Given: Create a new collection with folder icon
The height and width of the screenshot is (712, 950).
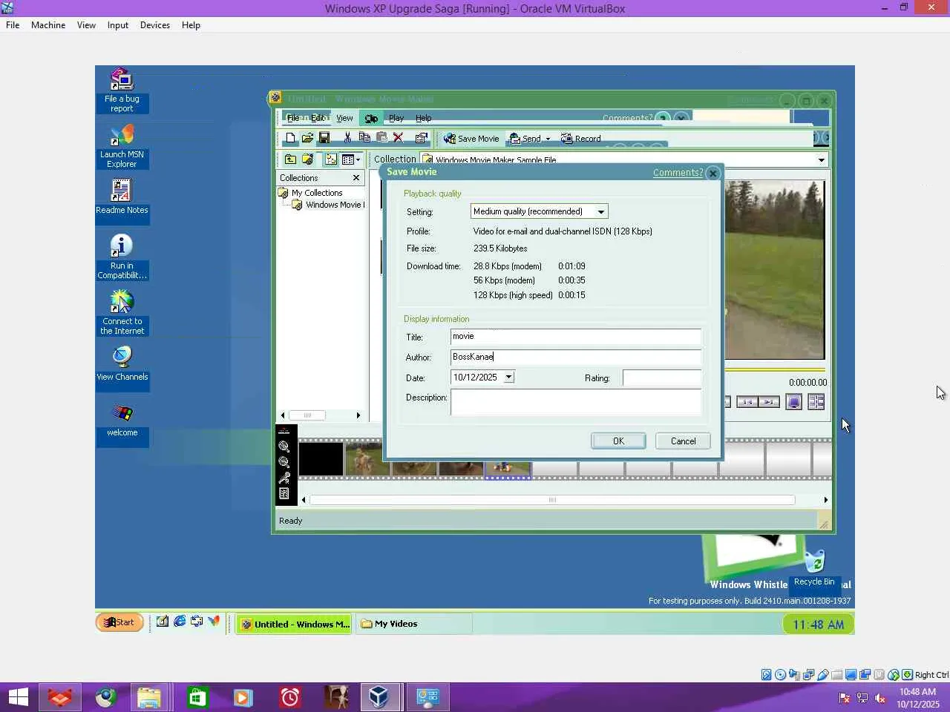Looking at the screenshot, I should 307,159.
